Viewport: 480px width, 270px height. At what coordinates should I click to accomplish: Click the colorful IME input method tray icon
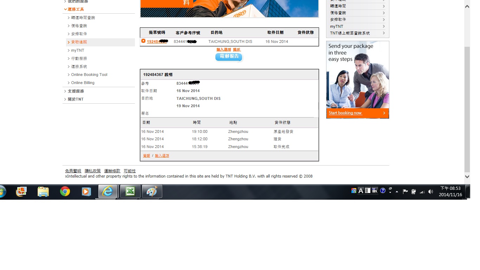pyautogui.click(x=354, y=191)
